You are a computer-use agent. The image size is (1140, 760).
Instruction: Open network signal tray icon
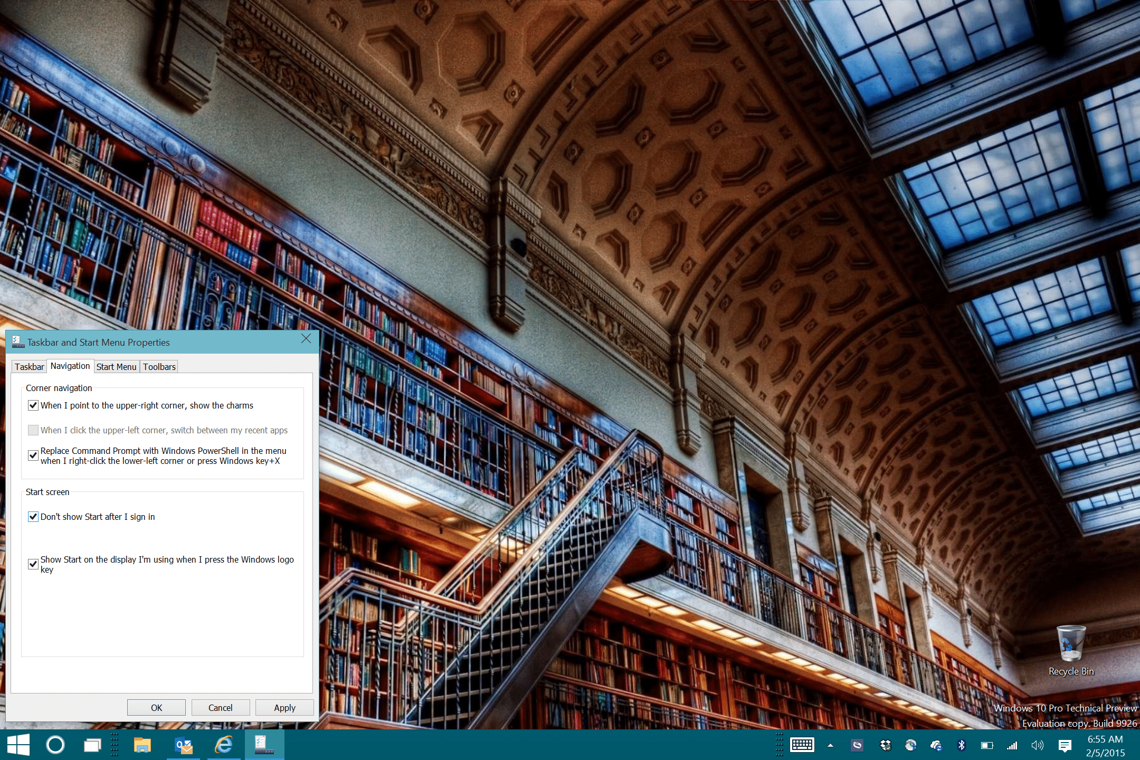coord(1012,746)
